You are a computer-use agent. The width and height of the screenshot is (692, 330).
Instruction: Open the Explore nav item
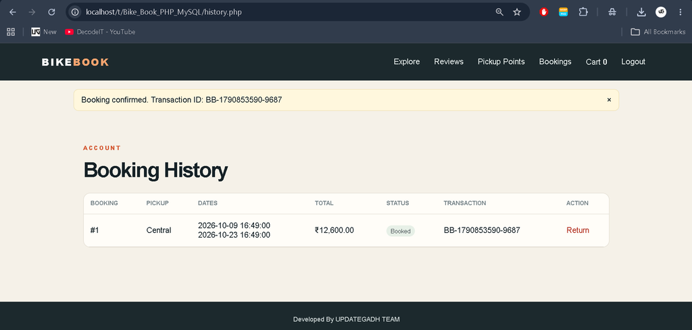406,61
